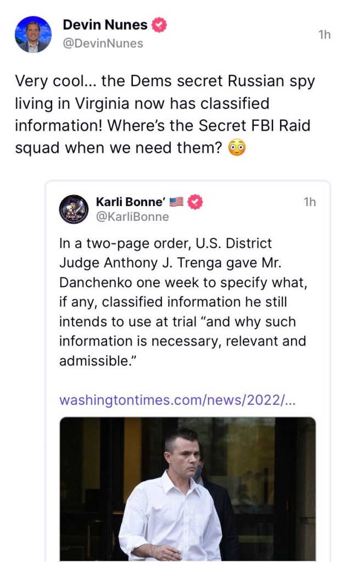
Task: Visit the @DevinNunes handle
Action: click(x=103, y=43)
